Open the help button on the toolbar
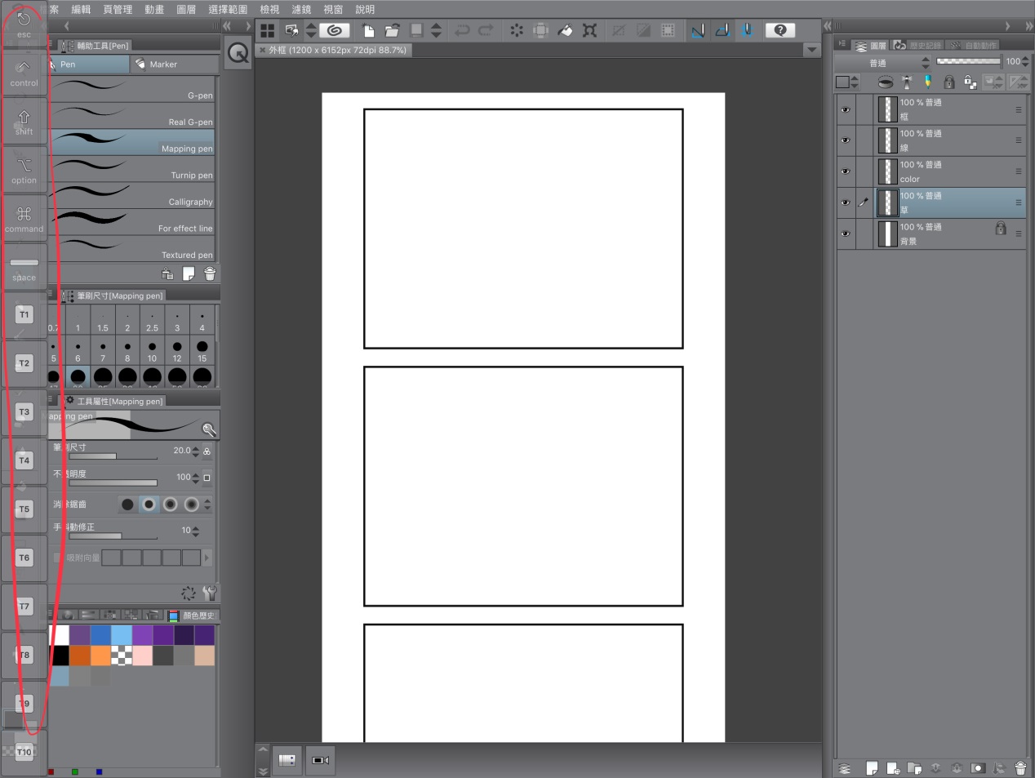This screenshot has height=778, width=1035. (780, 30)
